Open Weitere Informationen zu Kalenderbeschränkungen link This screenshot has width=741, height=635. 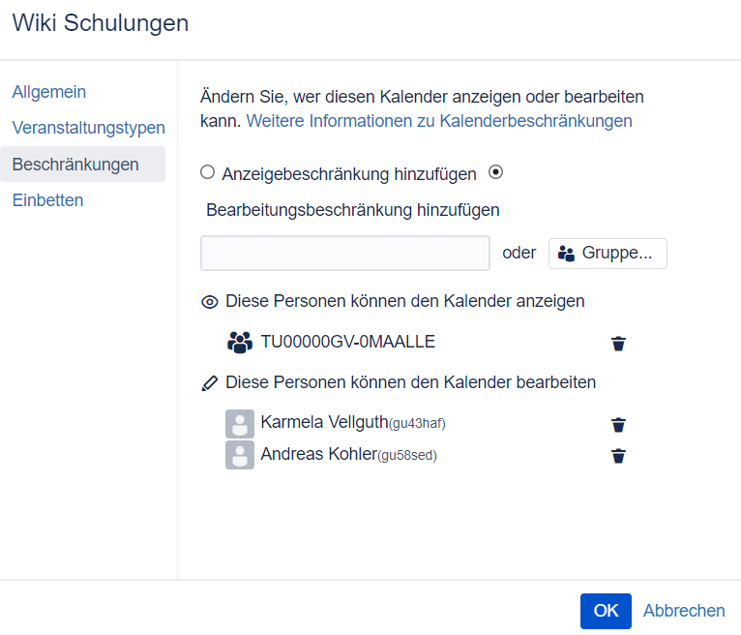click(439, 121)
